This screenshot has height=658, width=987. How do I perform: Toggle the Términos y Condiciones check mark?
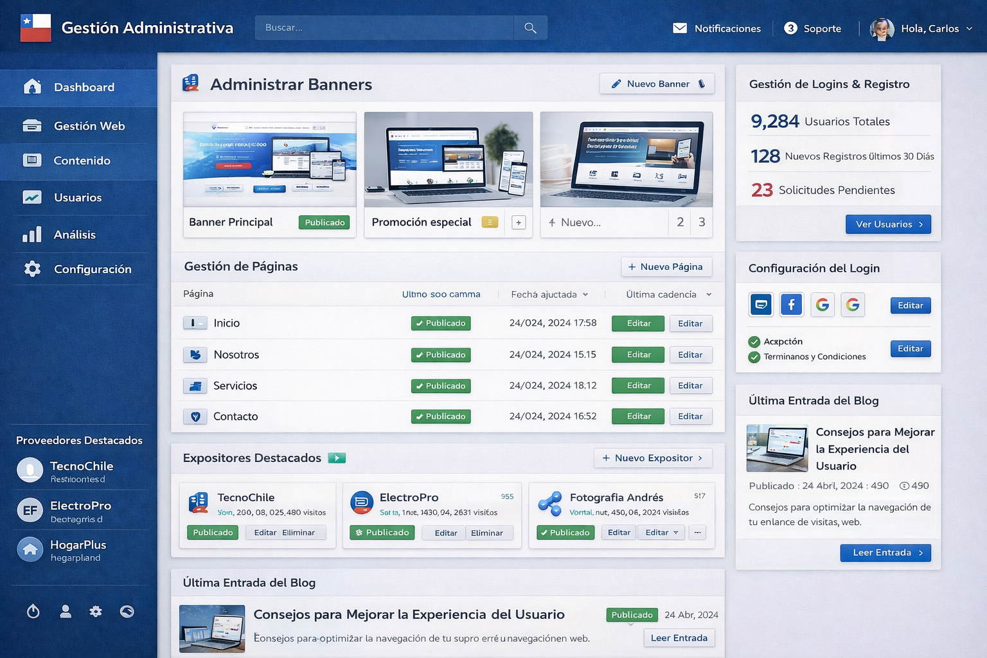tap(754, 357)
